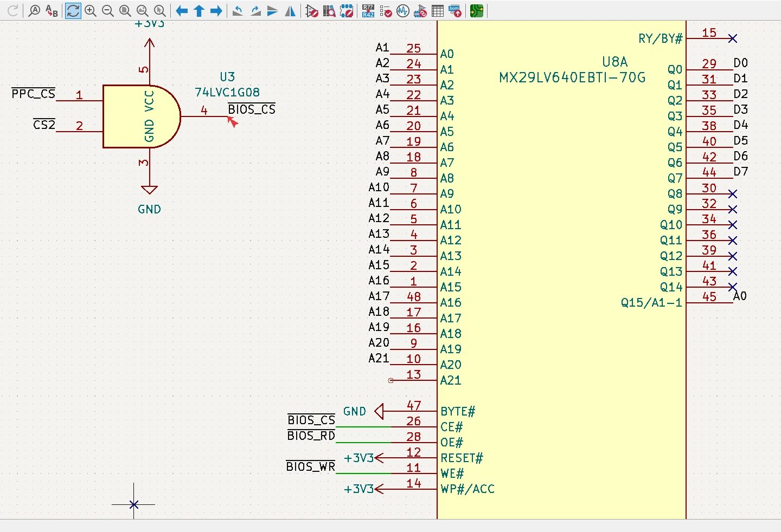This screenshot has height=532, width=781.
Task: Open the board in PCB editor
Action: pyautogui.click(x=477, y=11)
